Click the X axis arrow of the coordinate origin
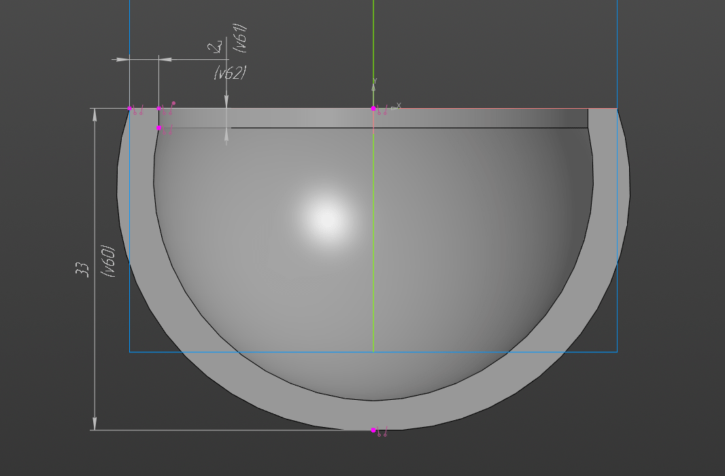Screen dimensions: 725x476 click(397, 106)
